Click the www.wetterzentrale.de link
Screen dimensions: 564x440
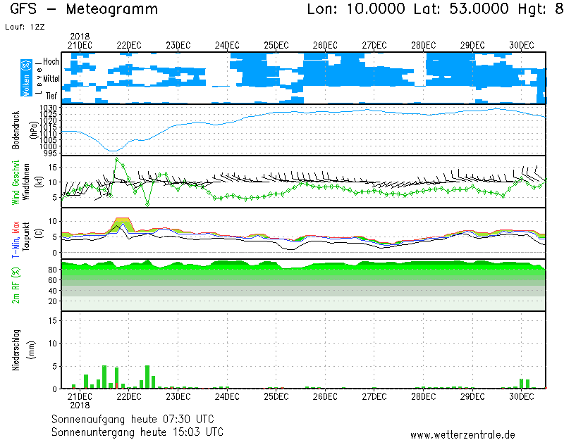coord(462,435)
